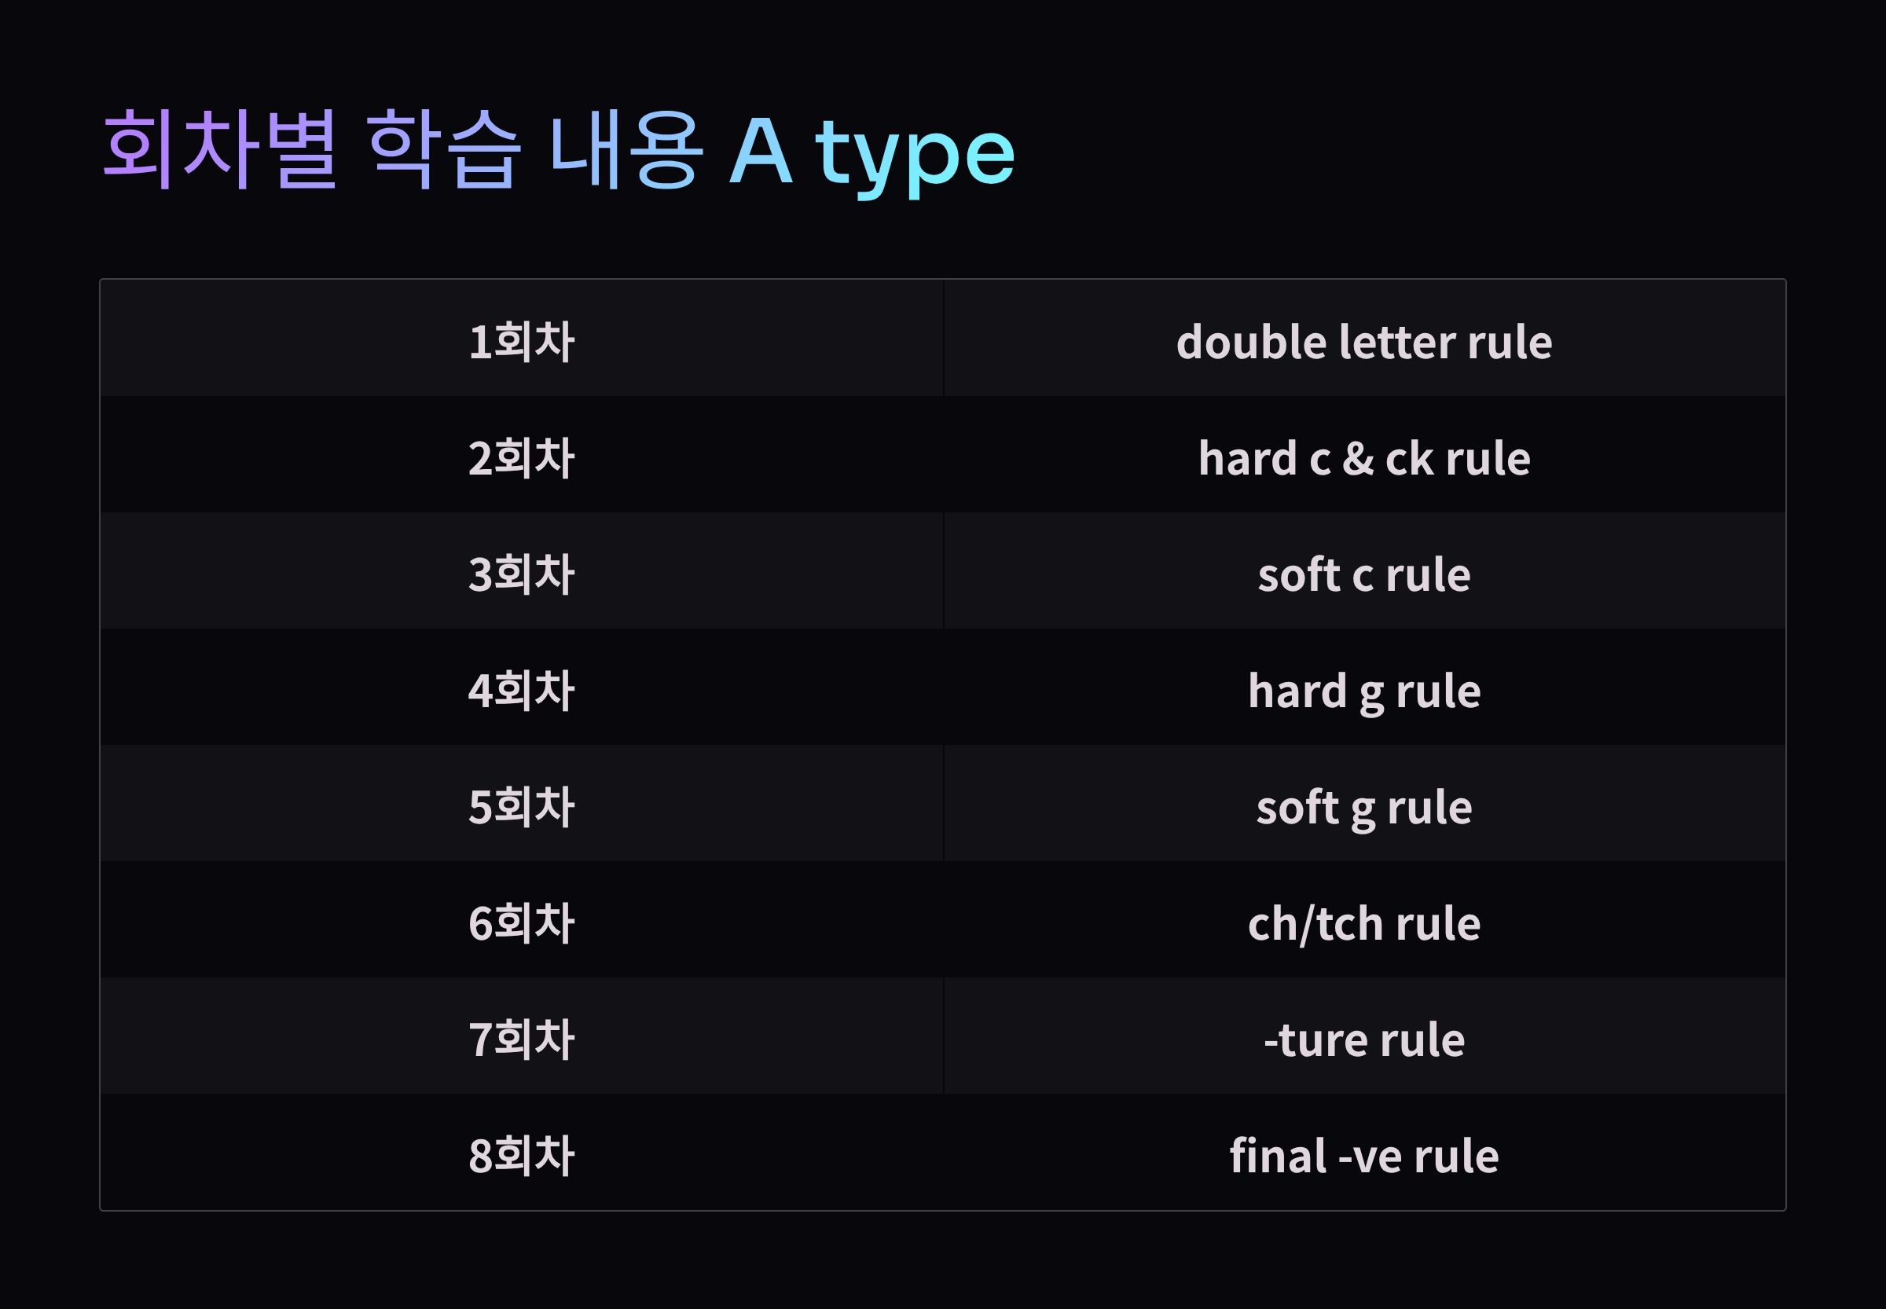Click the "hard g rule" cell
The height and width of the screenshot is (1309, 1886).
click(x=1363, y=691)
